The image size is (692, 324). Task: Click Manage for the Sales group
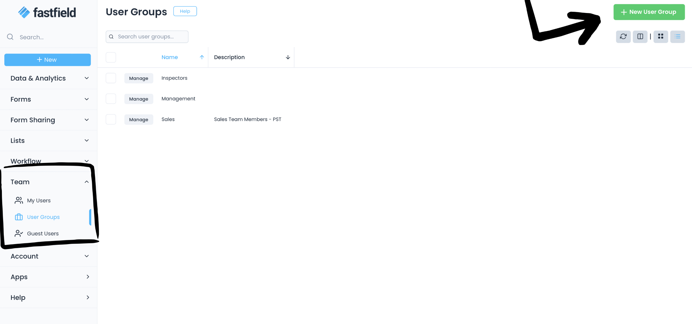(139, 120)
